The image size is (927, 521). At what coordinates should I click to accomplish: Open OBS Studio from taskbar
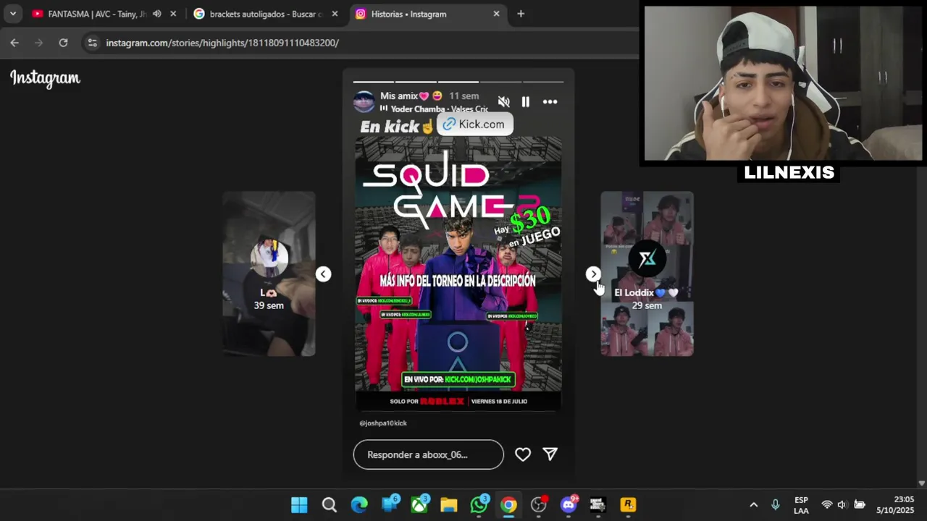point(539,505)
